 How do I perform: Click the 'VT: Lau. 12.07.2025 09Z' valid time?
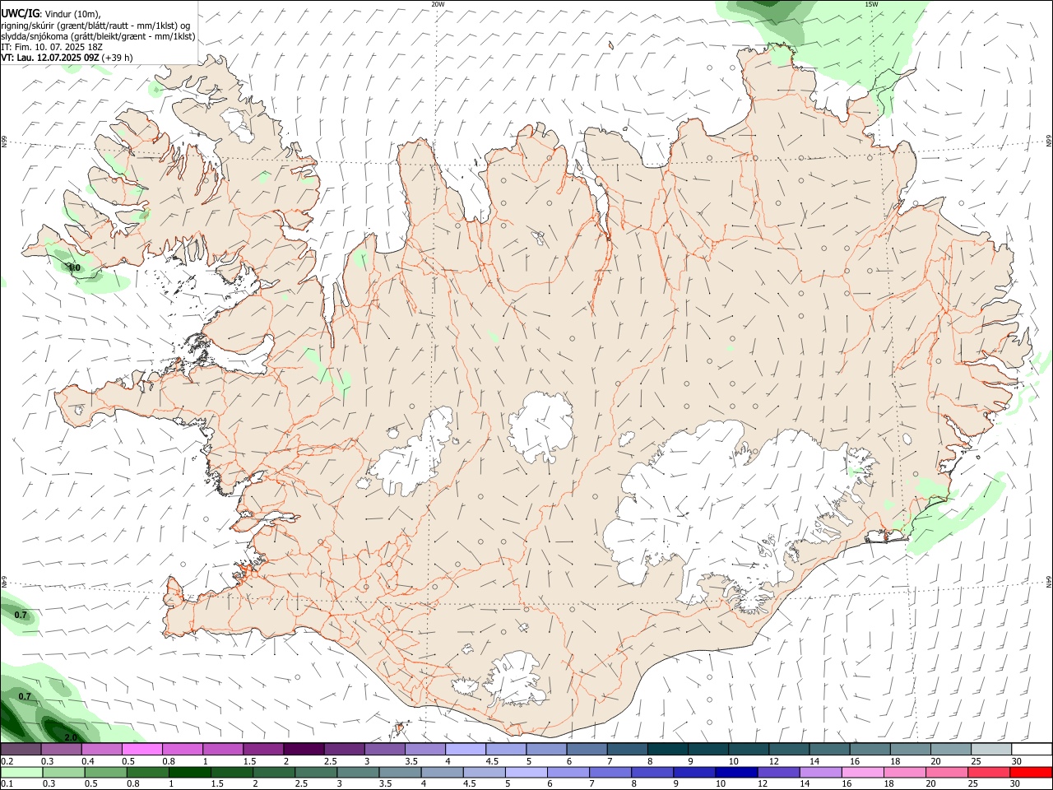click(50, 58)
